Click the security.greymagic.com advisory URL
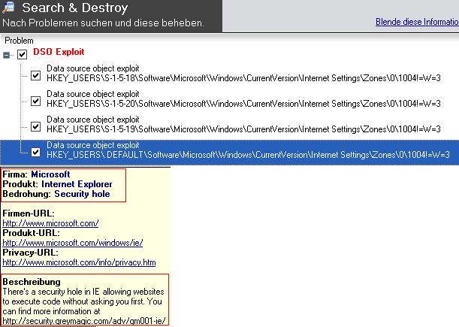 (84, 321)
